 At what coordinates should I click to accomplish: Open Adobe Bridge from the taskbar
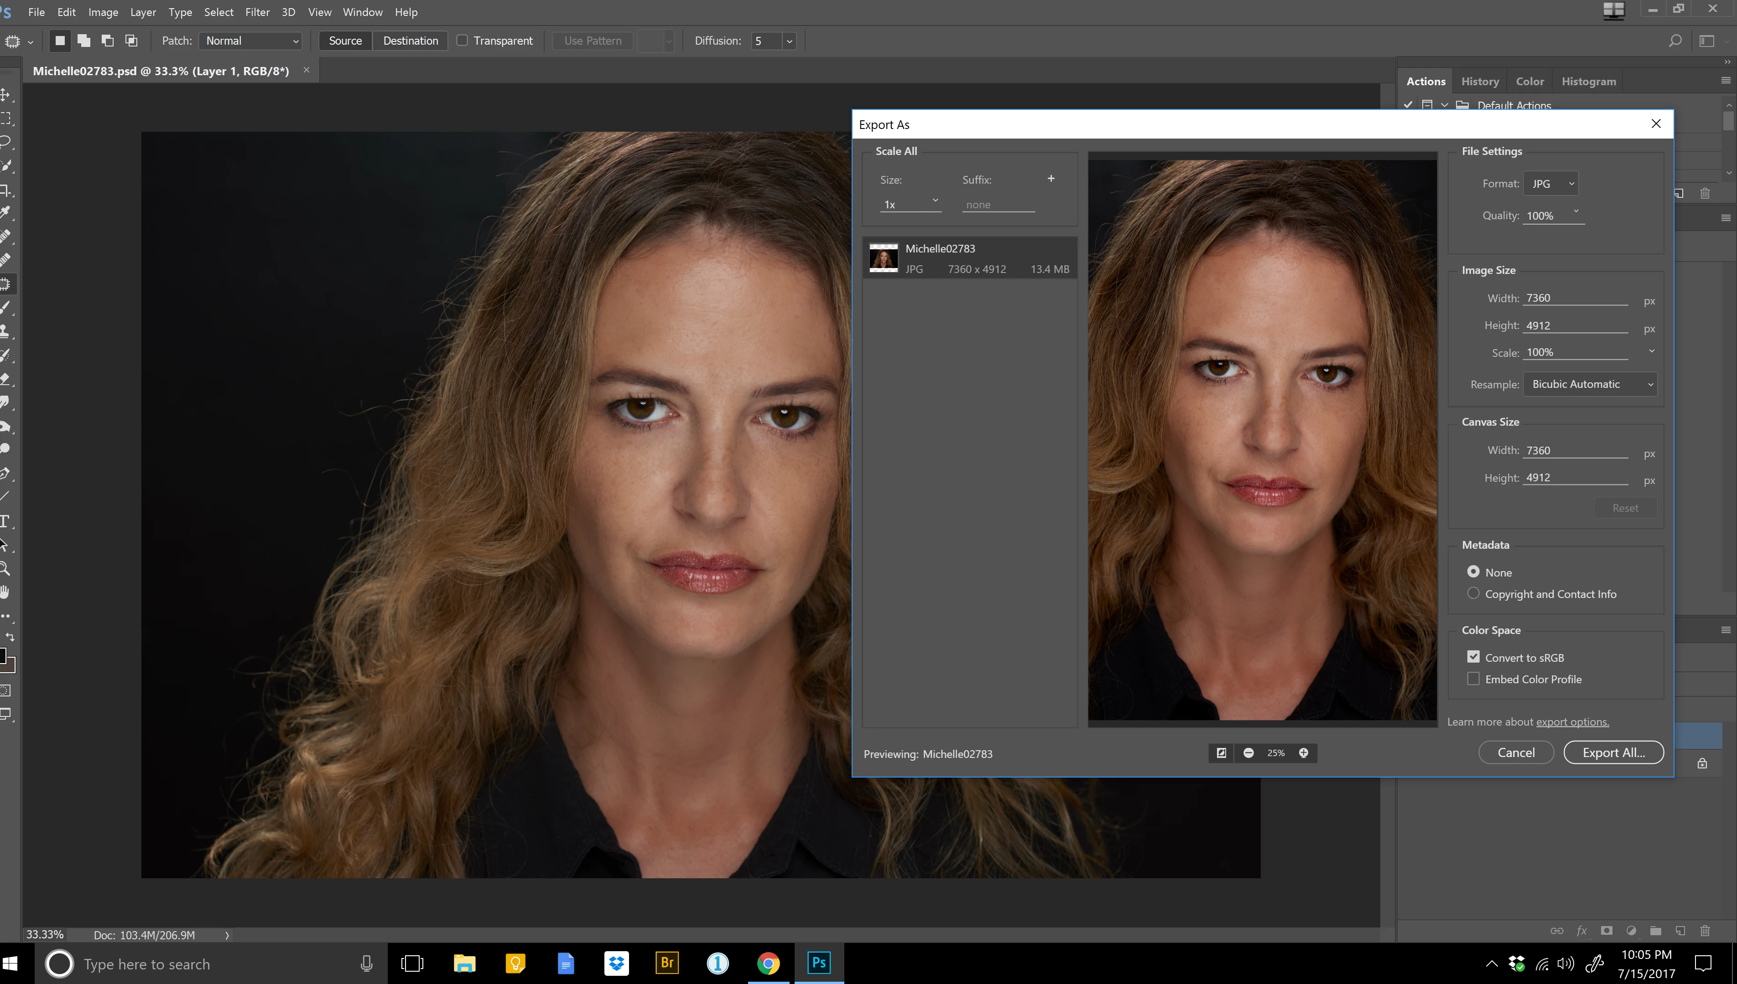tap(667, 963)
